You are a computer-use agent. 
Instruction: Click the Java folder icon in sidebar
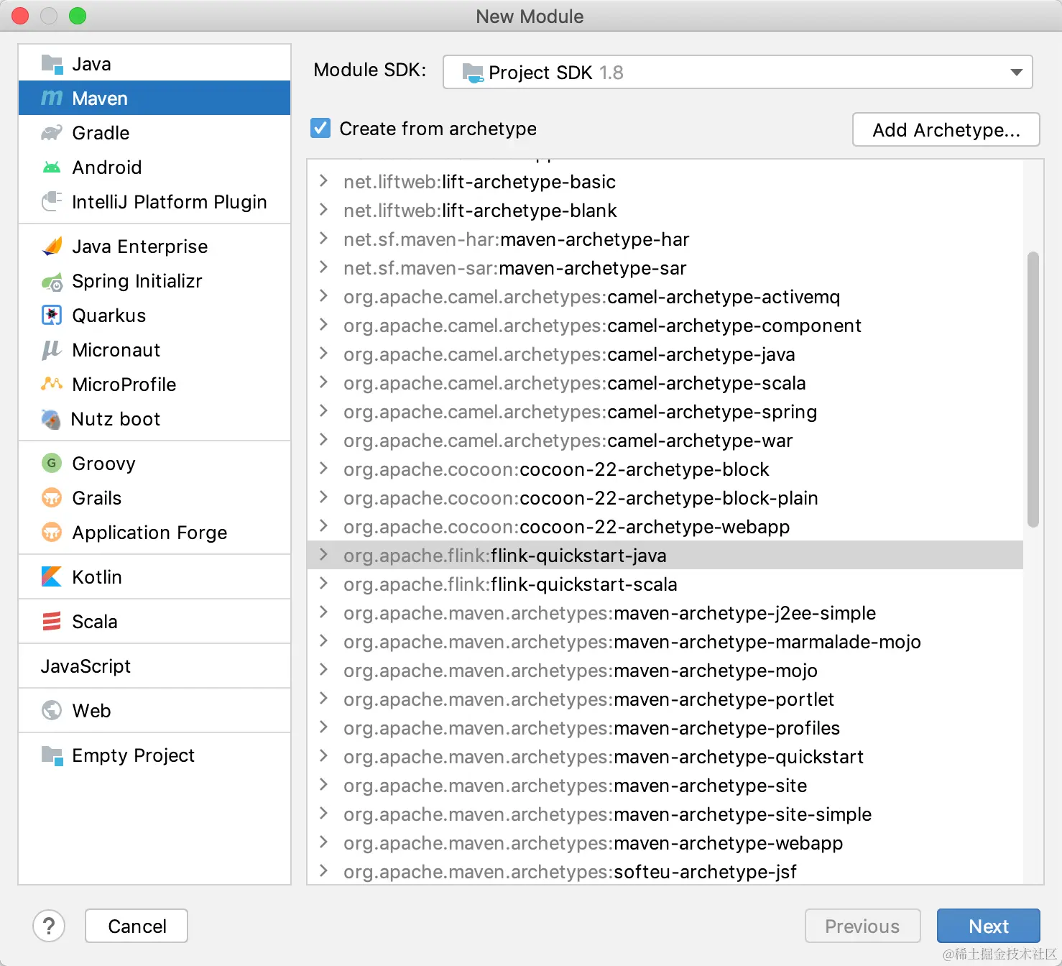point(52,64)
